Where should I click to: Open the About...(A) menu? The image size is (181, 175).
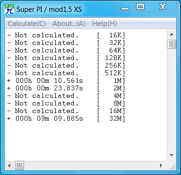(x=69, y=24)
